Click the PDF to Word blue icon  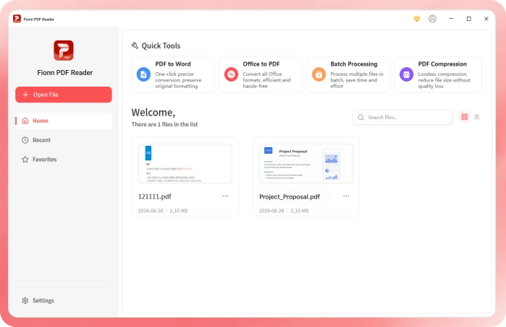[x=143, y=74]
